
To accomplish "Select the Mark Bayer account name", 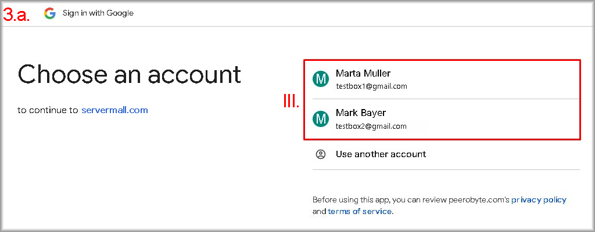I will [x=361, y=113].
